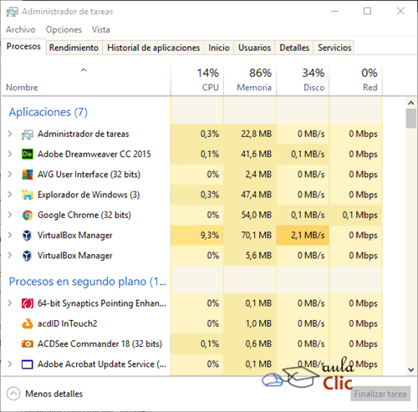
Task: Select the Adobe Dreamweaver CC 2015 icon
Action: click(28, 154)
